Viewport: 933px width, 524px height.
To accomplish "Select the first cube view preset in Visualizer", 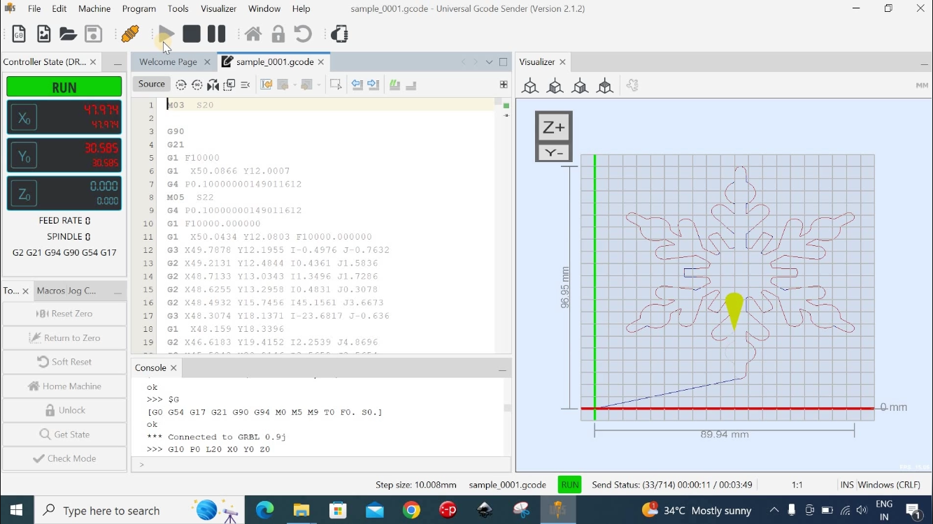I will click(530, 86).
